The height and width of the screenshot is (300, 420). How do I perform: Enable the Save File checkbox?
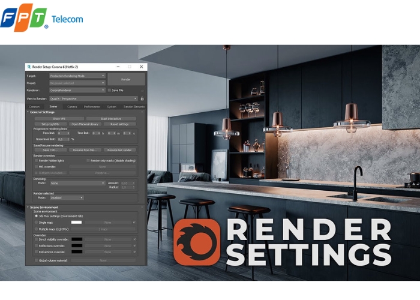[109, 90]
